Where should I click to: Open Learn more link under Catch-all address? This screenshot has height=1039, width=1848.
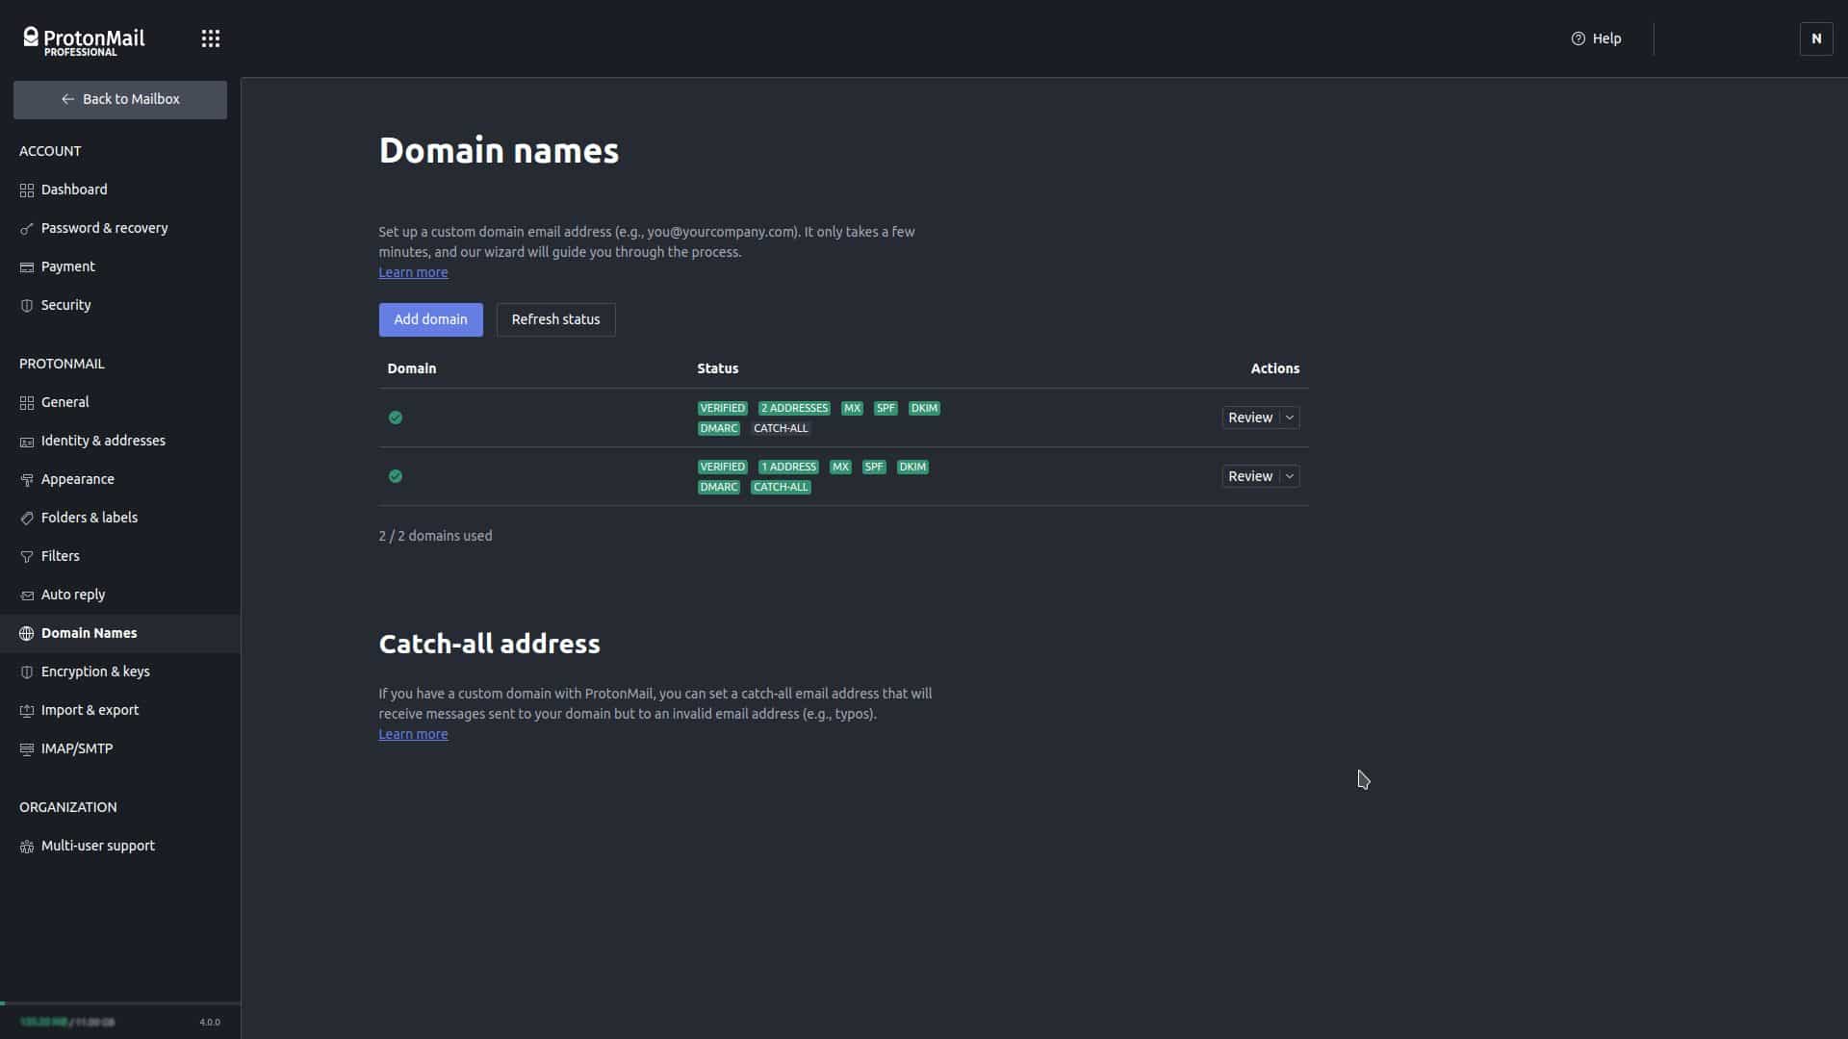(x=413, y=734)
